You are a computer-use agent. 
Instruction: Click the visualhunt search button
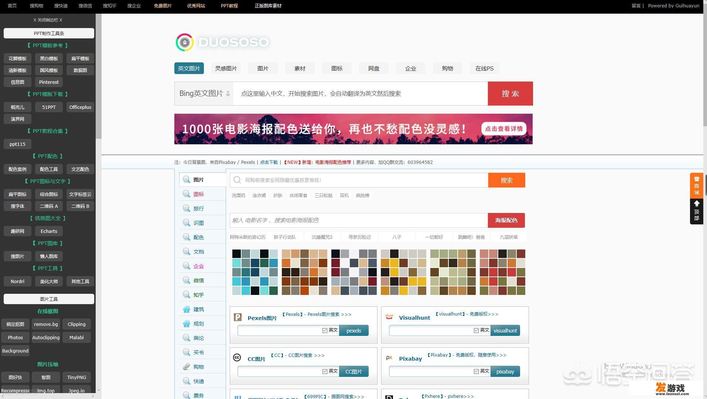(505, 330)
